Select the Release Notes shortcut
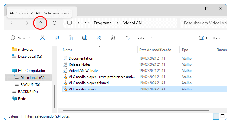 click(x=79, y=64)
